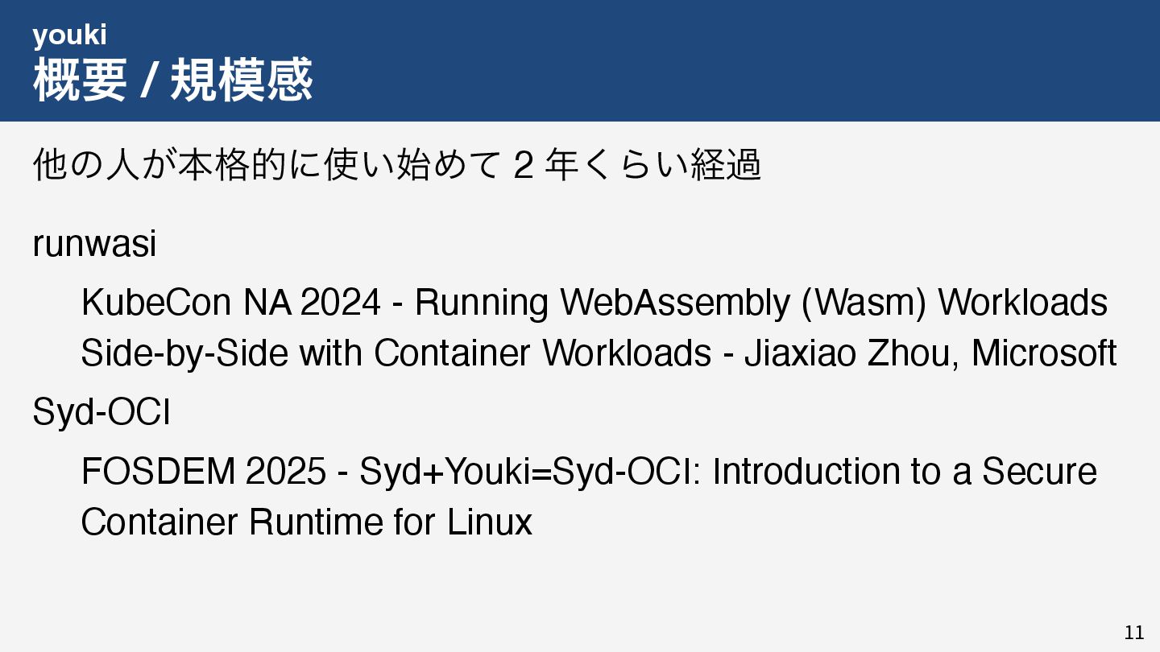This screenshot has width=1160, height=652.
Task: Click the number '2' in the Japanese sentence
Action: point(523,167)
